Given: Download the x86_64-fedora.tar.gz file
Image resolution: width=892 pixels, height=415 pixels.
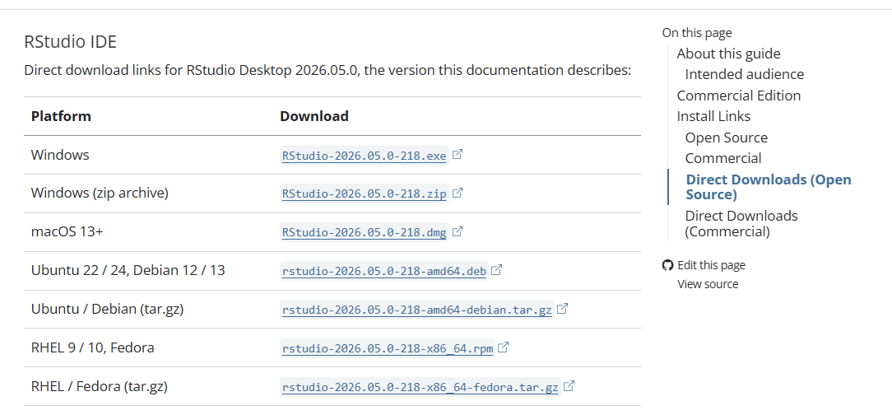Looking at the screenshot, I should pos(420,388).
